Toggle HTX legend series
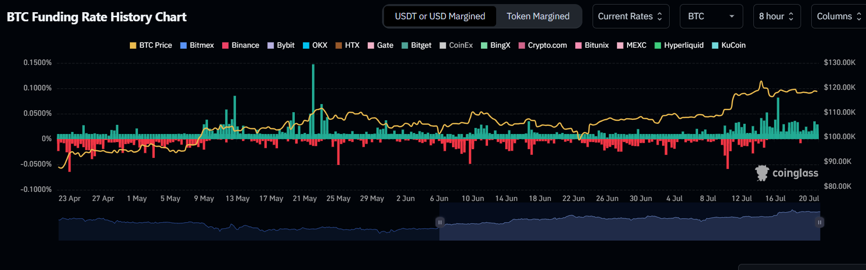 pyautogui.click(x=347, y=45)
